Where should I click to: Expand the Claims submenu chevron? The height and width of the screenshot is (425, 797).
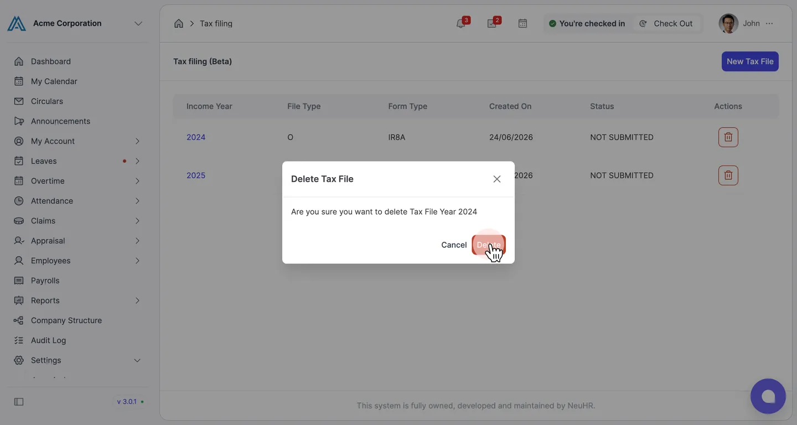coord(137,221)
